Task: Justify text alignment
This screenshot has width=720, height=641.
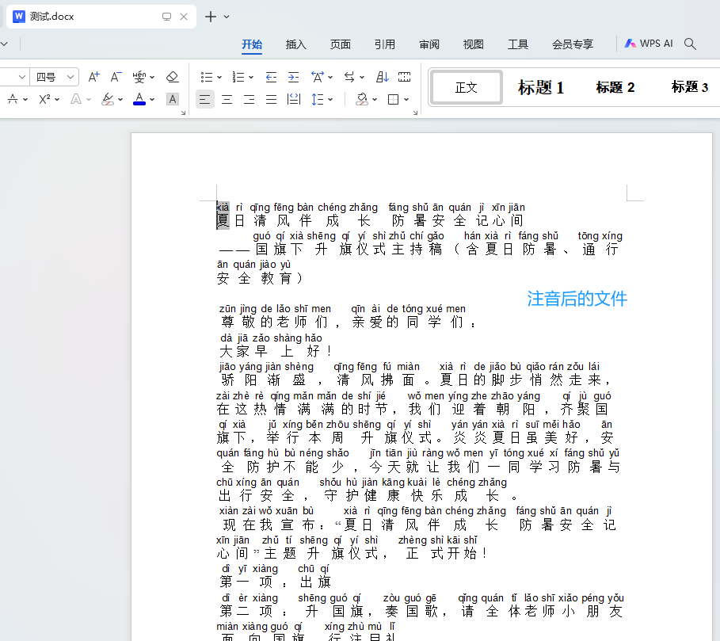Action: point(272,99)
